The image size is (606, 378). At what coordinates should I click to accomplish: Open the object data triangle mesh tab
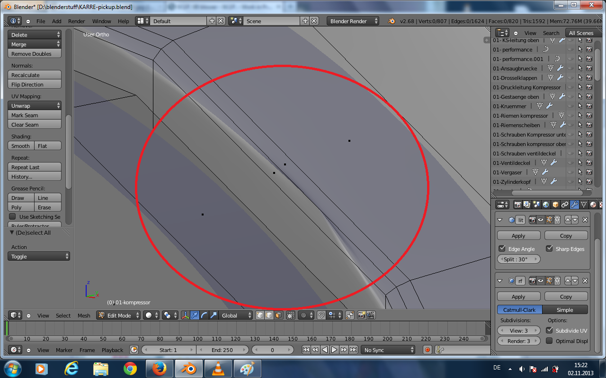[584, 205]
